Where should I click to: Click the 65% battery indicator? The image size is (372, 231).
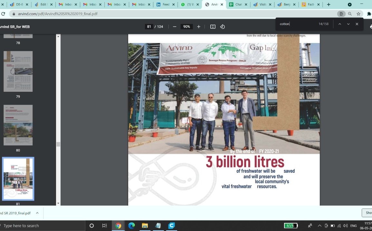click(x=291, y=226)
